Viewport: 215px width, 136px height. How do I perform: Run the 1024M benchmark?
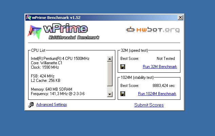pos(157,94)
